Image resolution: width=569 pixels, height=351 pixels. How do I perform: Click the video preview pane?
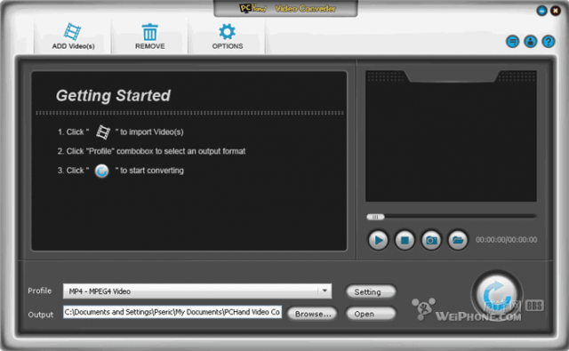pos(451,136)
